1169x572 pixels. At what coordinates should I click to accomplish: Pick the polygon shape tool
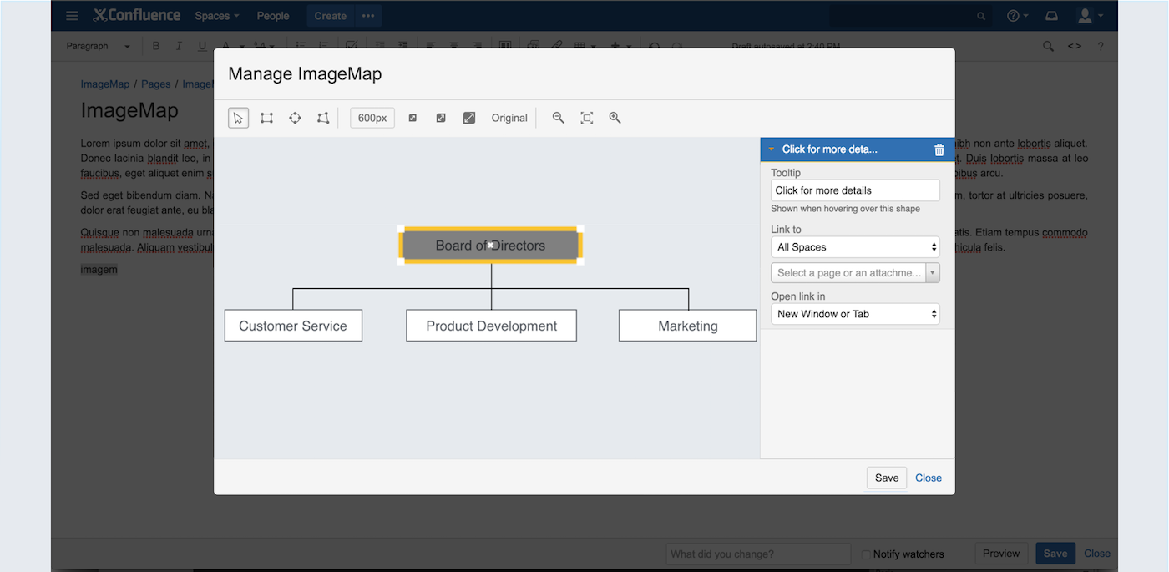pos(323,118)
